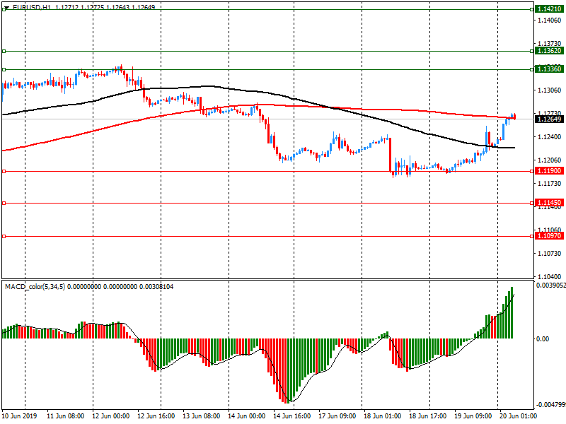Select the red 1.10970 price level label
Screen dimensions: 566x424
tap(549, 236)
